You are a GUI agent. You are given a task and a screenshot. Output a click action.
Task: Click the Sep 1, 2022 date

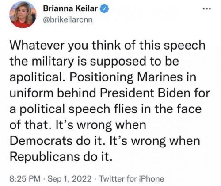tap(69, 179)
